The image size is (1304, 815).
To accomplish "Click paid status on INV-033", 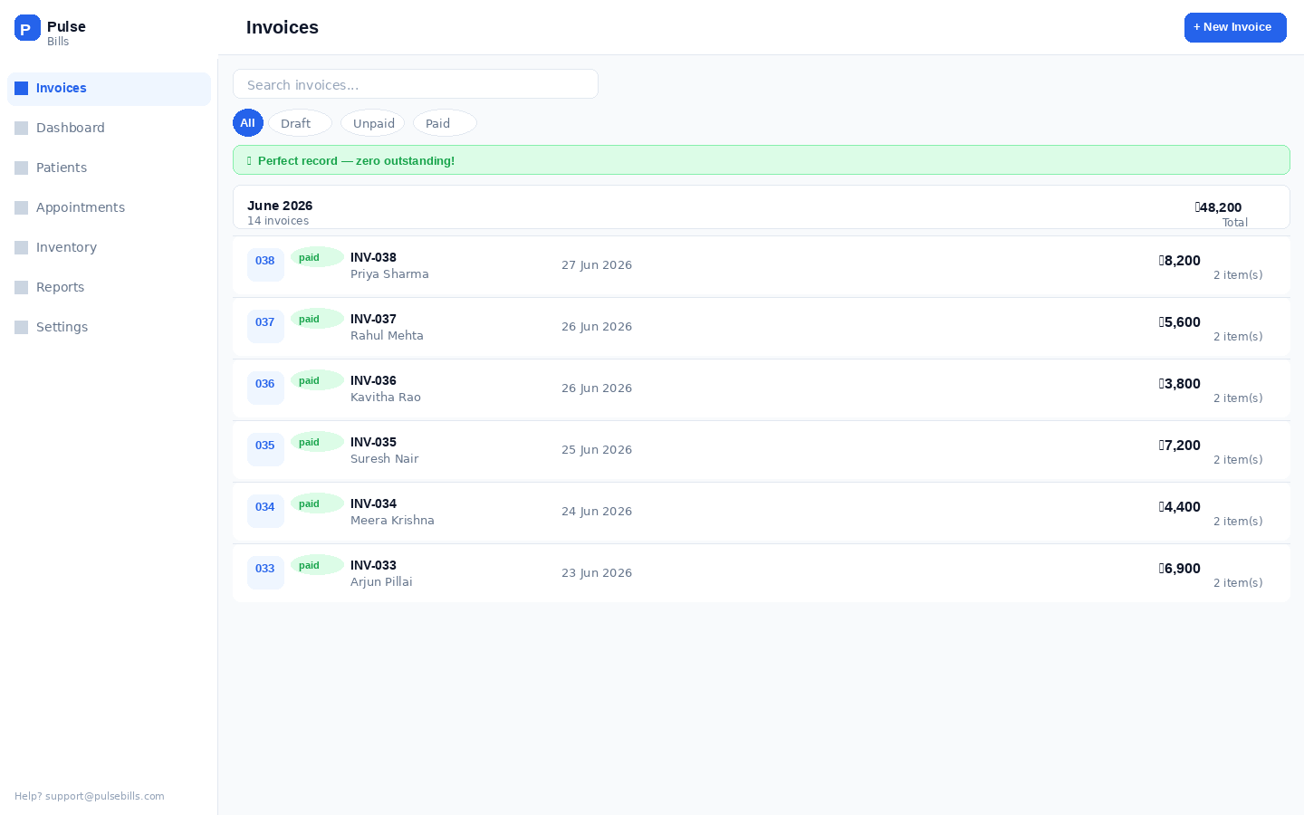I will [x=317, y=565].
